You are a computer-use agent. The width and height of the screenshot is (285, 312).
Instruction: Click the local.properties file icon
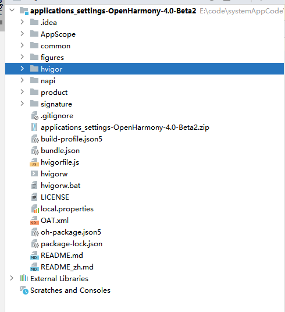pyautogui.click(x=34, y=209)
